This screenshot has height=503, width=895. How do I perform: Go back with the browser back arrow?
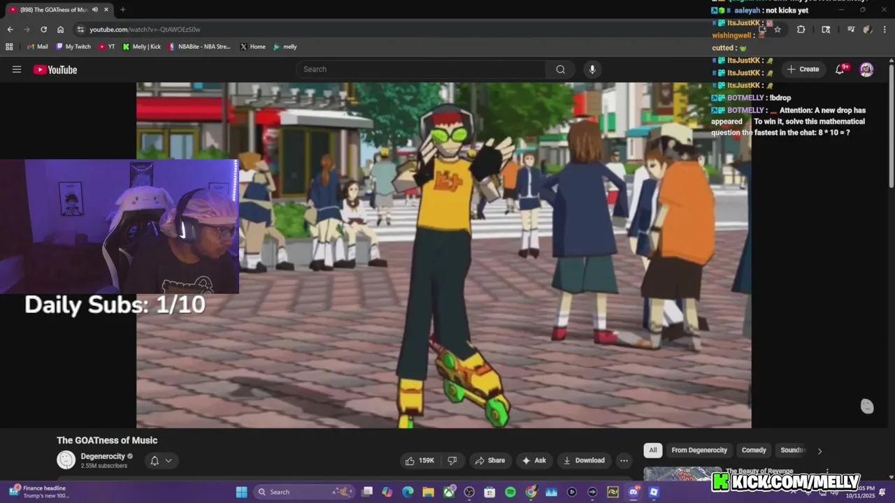pos(10,29)
